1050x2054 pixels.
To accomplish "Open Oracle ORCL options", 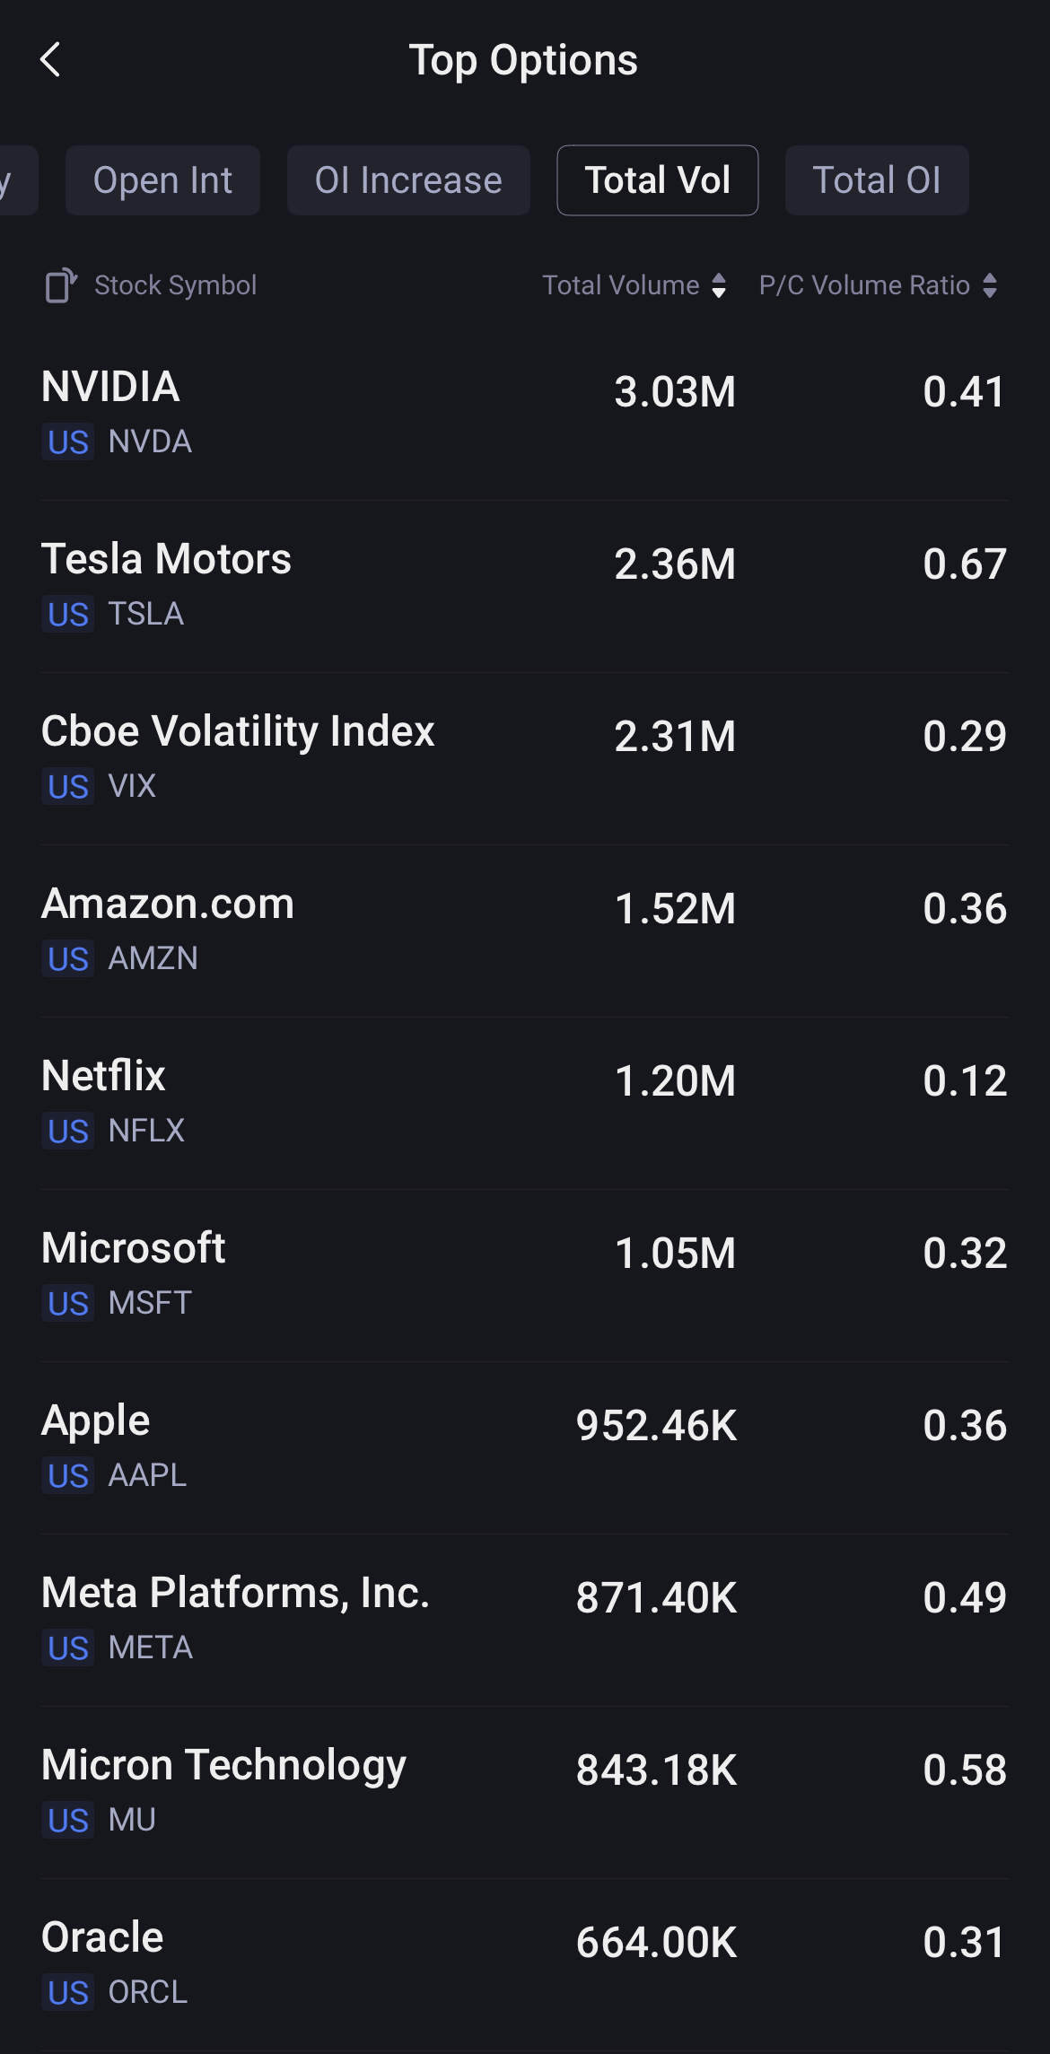I will click(524, 1963).
